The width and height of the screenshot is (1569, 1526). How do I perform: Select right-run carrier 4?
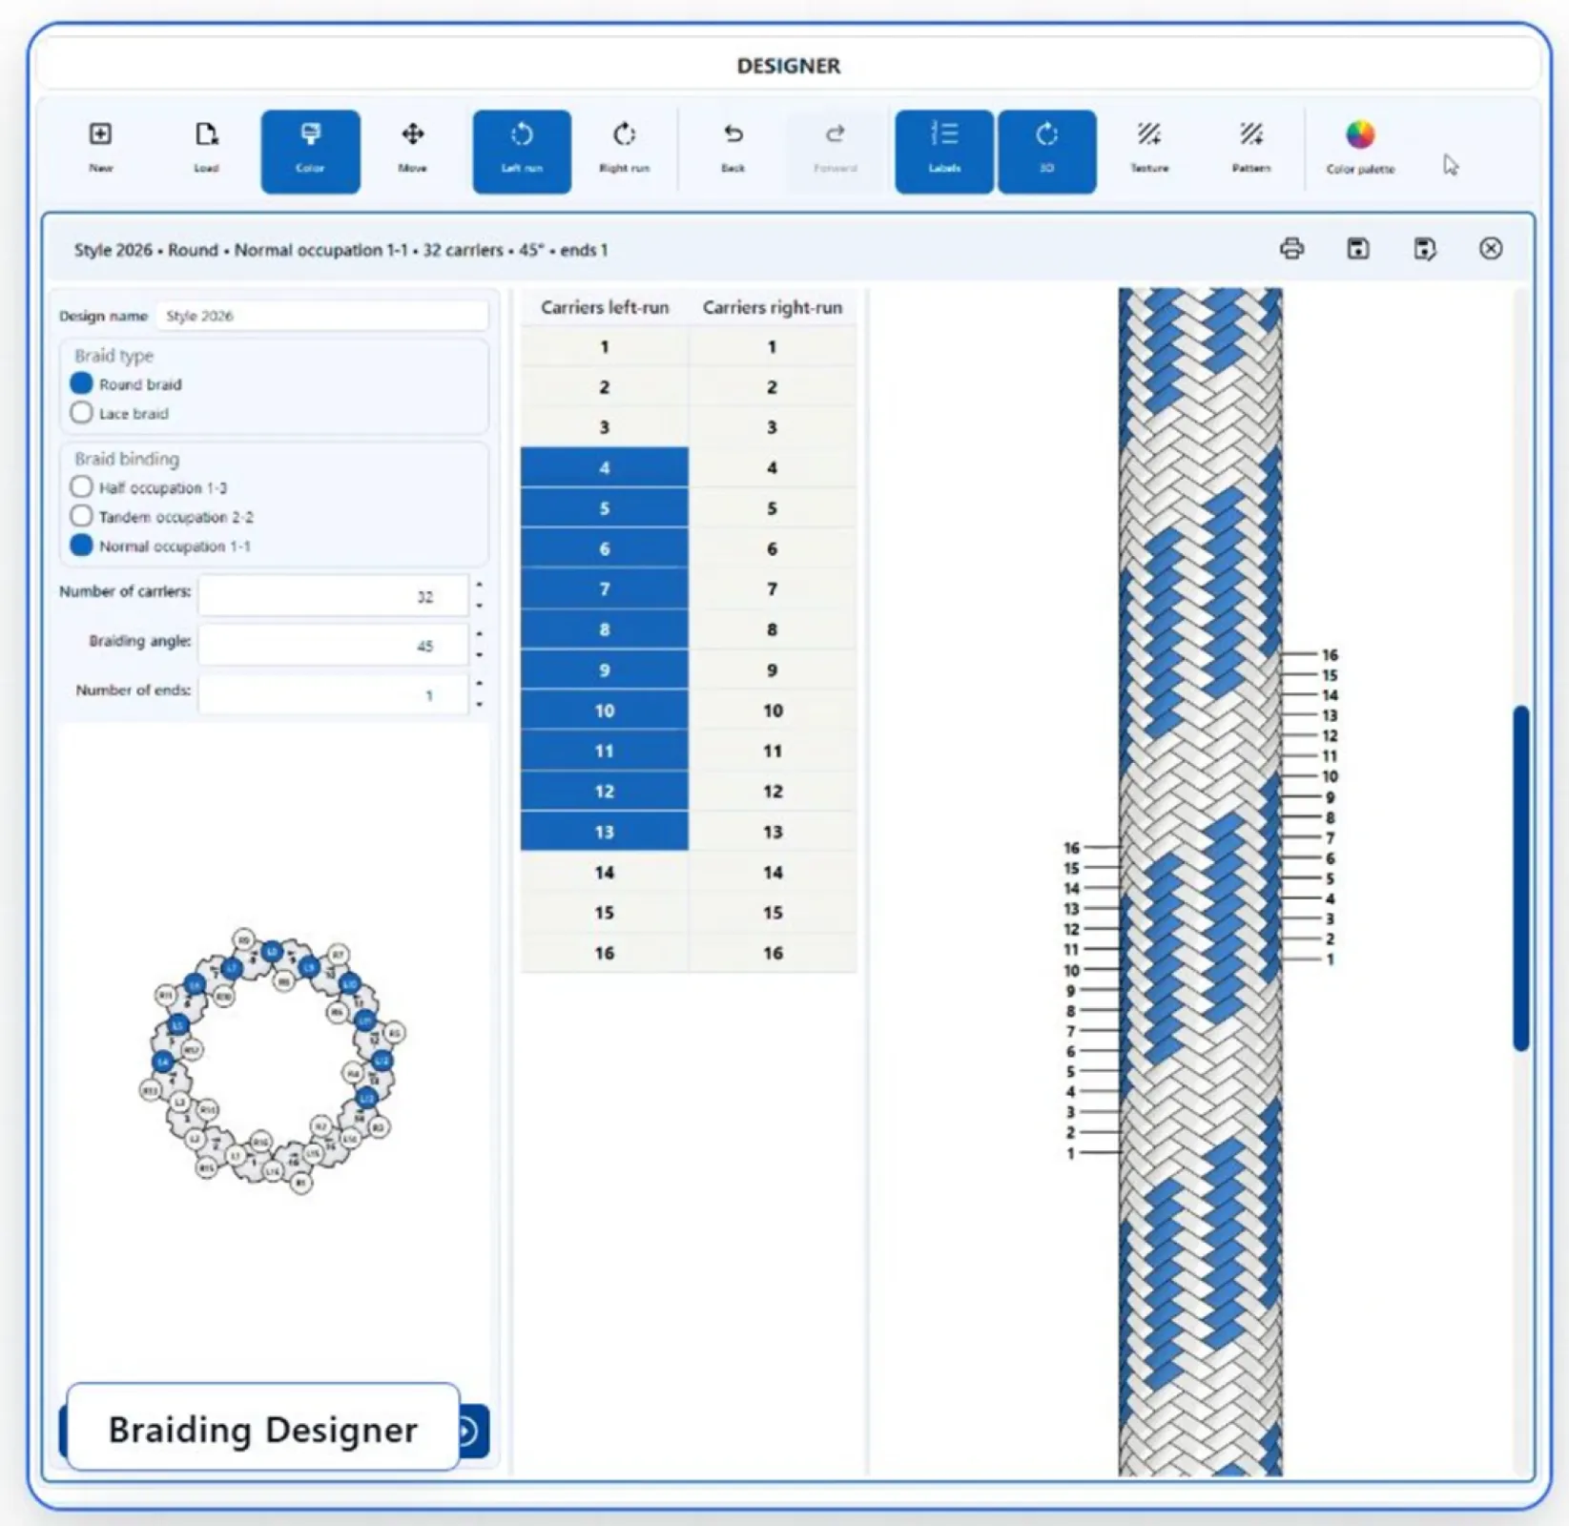click(x=773, y=468)
